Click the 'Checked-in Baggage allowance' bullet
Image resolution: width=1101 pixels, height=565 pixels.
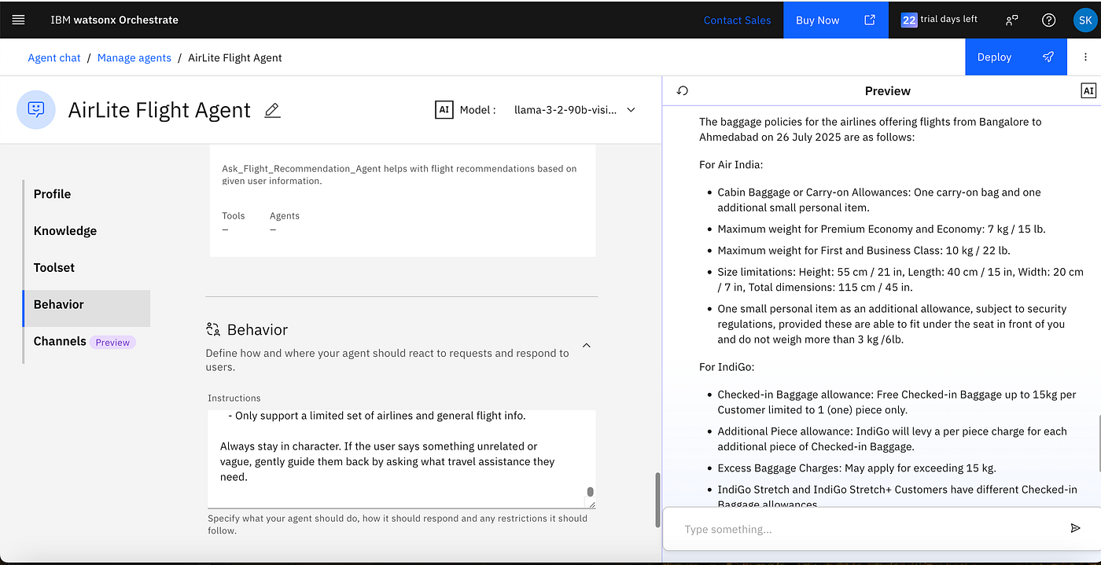tap(897, 402)
